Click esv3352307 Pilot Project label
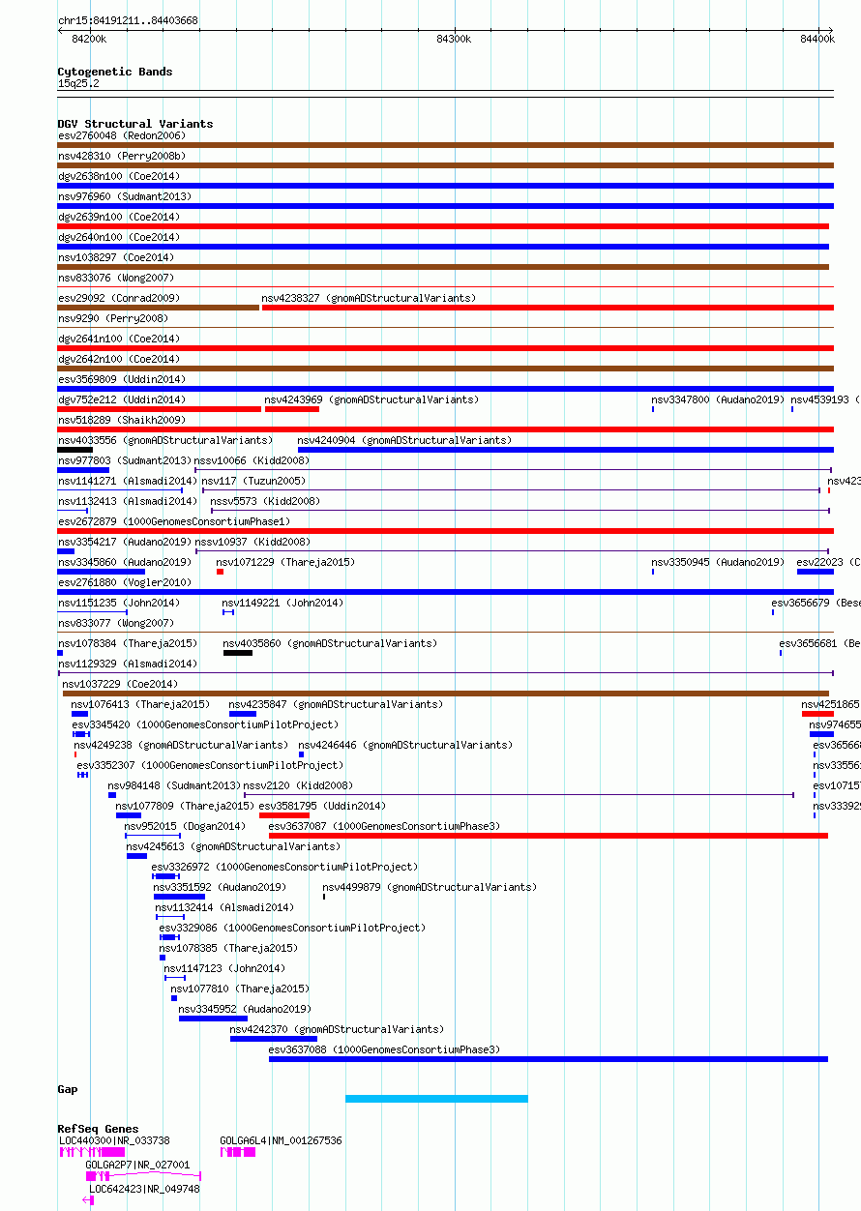Image resolution: width=861 pixels, height=1211 pixels. [210, 765]
